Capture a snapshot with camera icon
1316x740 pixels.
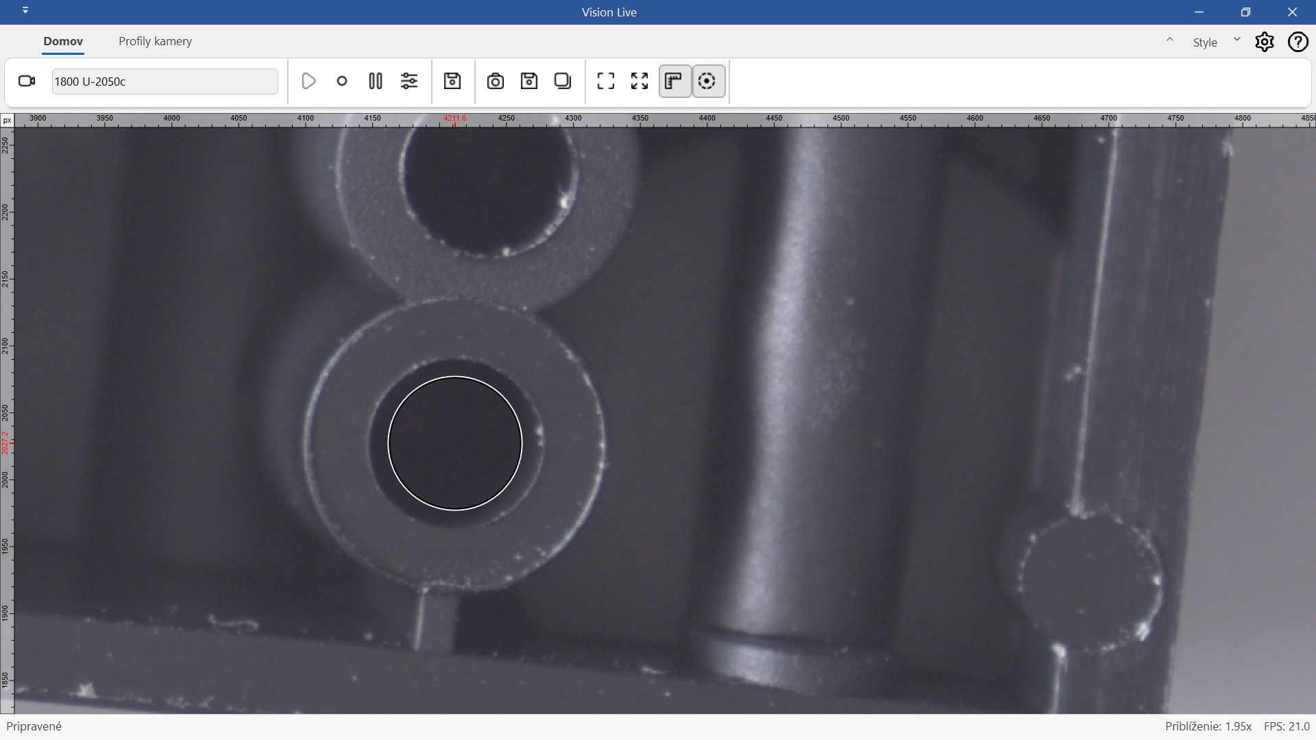tap(495, 81)
